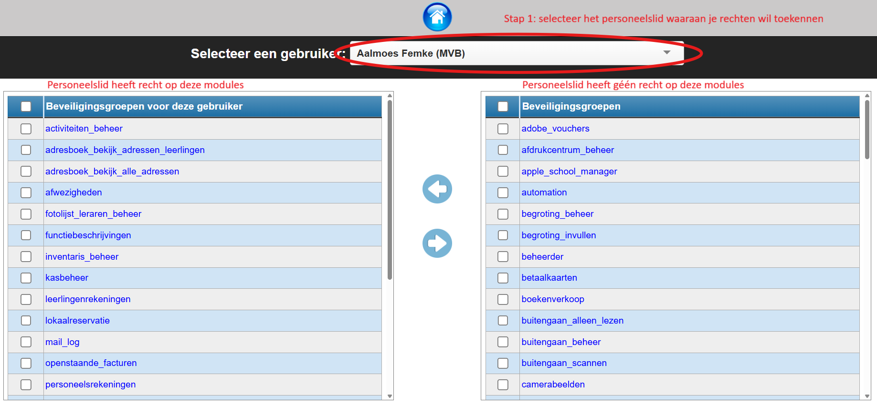Click the inventaris_beheer link
This screenshot has width=877, height=406.
[x=82, y=257]
